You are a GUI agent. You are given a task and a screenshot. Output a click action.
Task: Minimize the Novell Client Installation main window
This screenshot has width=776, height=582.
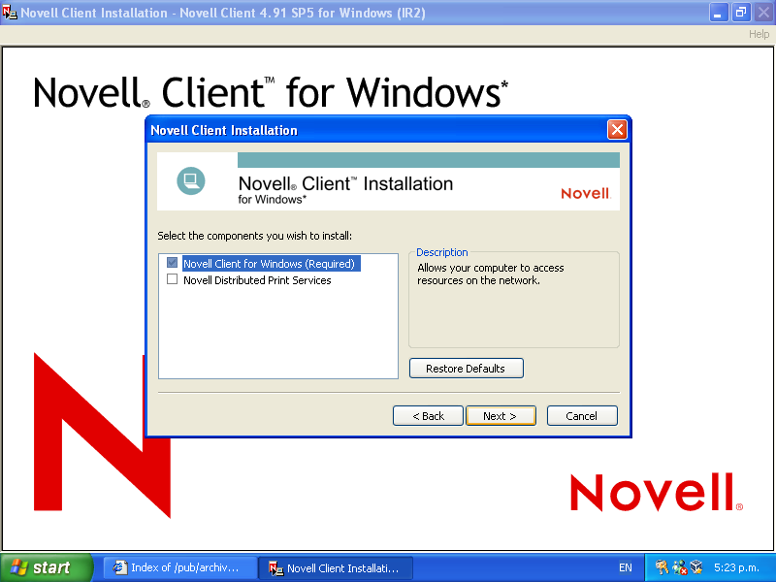(718, 13)
